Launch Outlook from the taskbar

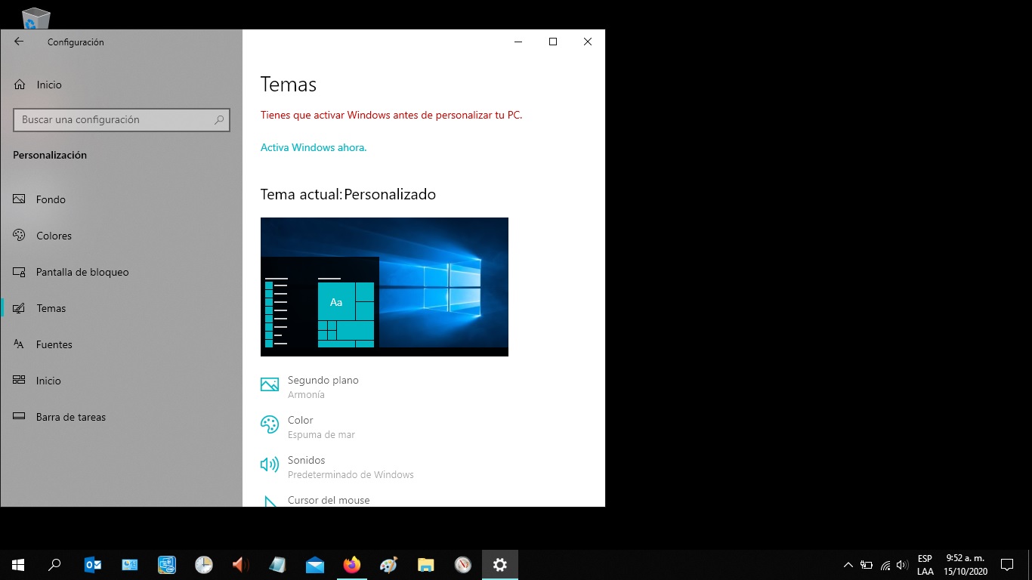tap(93, 565)
